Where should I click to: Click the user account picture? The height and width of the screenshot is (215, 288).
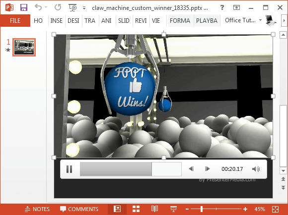click(271, 20)
